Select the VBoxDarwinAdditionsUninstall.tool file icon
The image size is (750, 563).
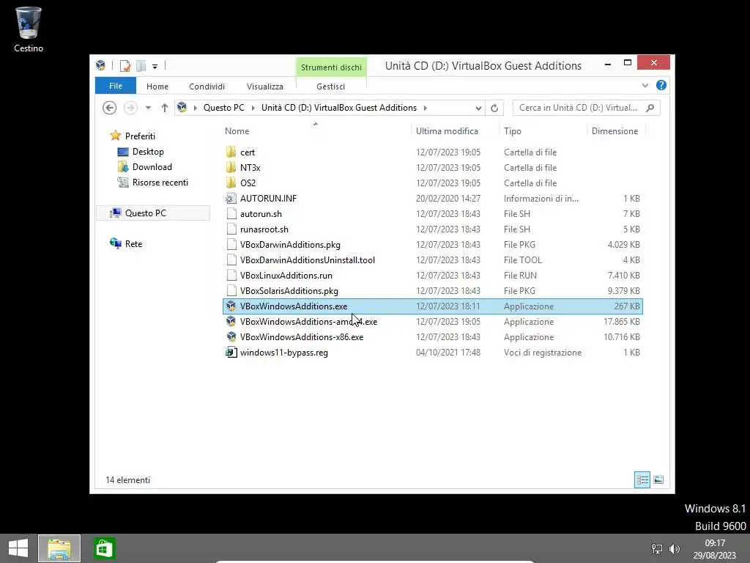(x=231, y=260)
